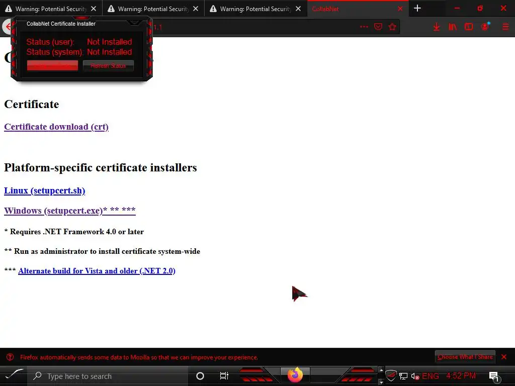Click the taskbar tray scroll-down arrow
The image size is (515, 386).
(381, 382)
